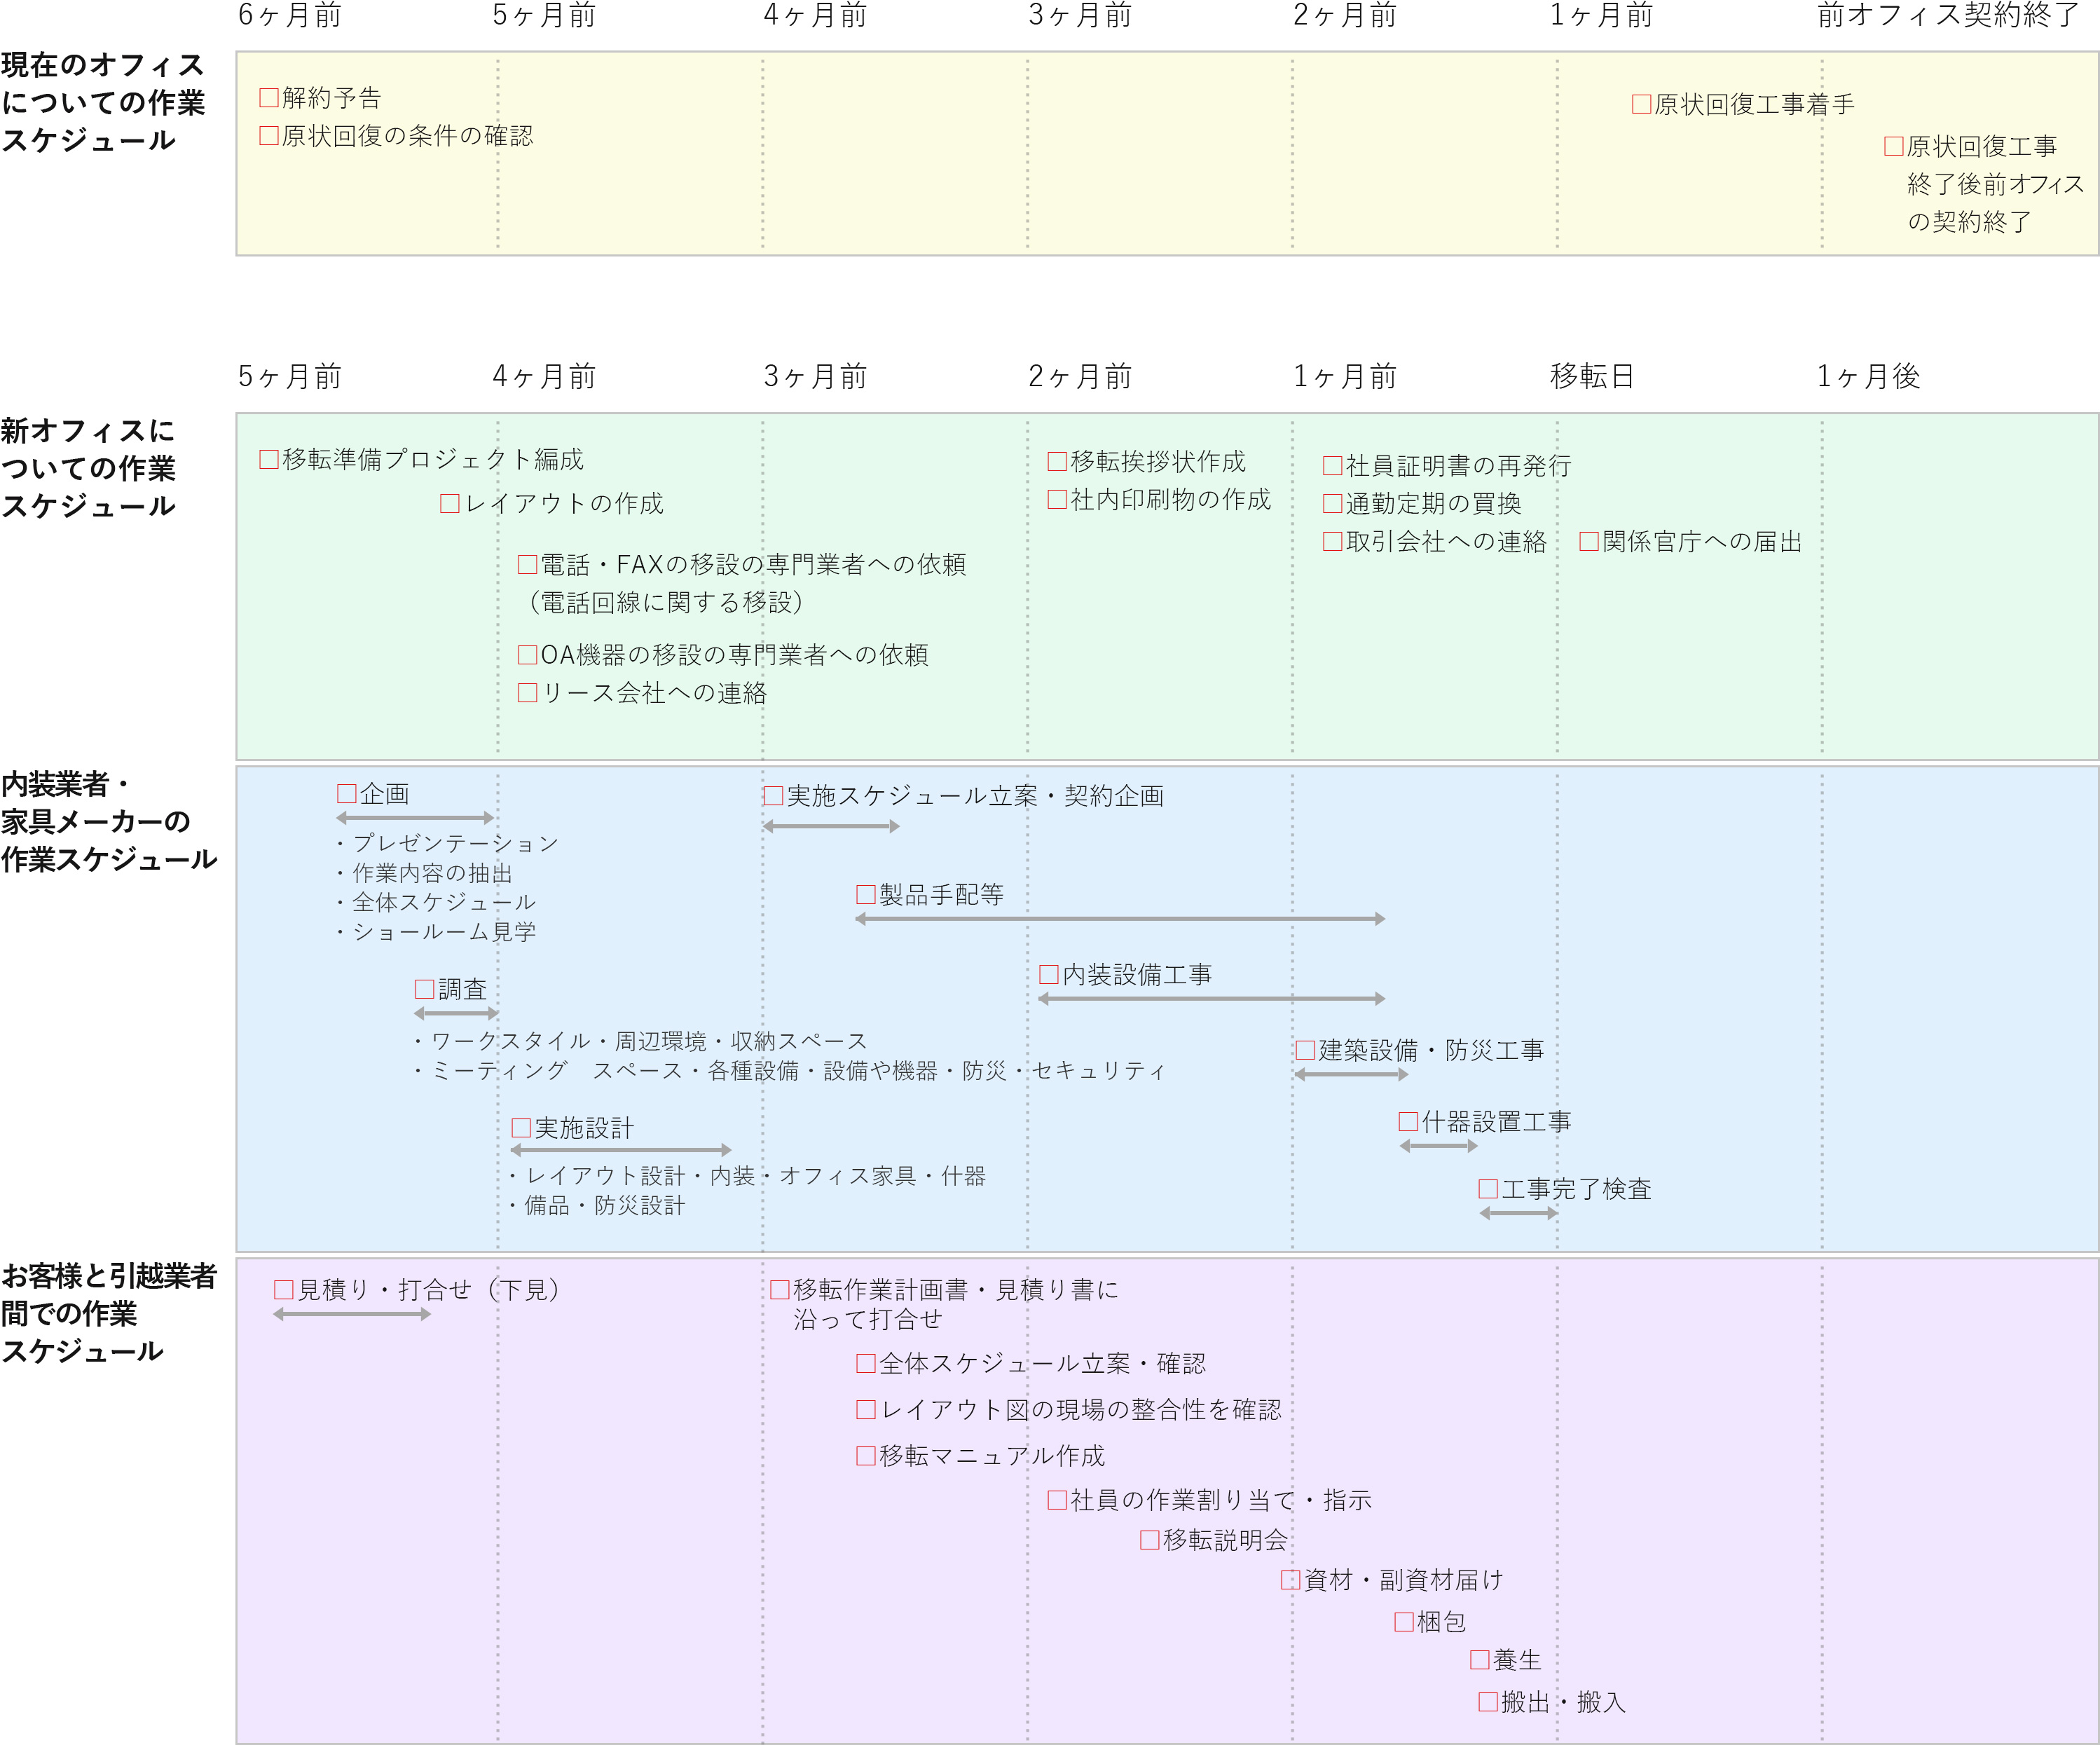
Task: Check the 移転作業計画書・見積り書に沿って打合せ checkbox
Action: 780,1289
